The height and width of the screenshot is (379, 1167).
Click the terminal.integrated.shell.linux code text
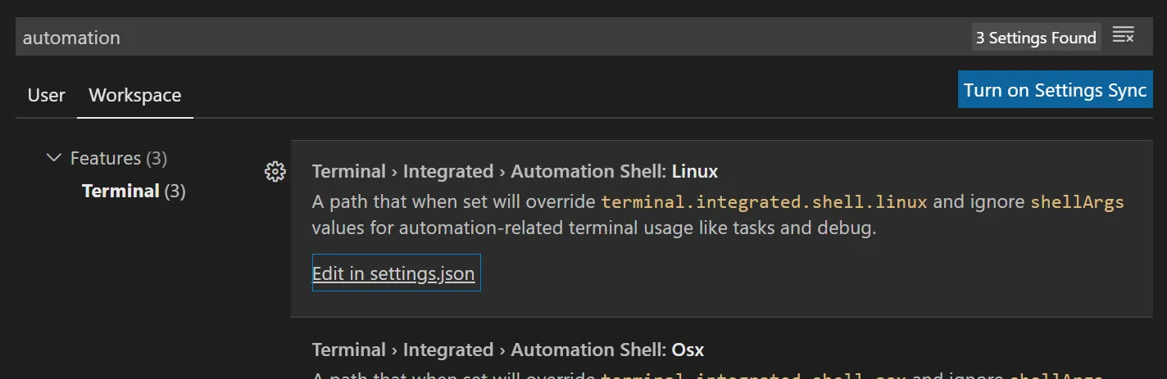point(764,202)
